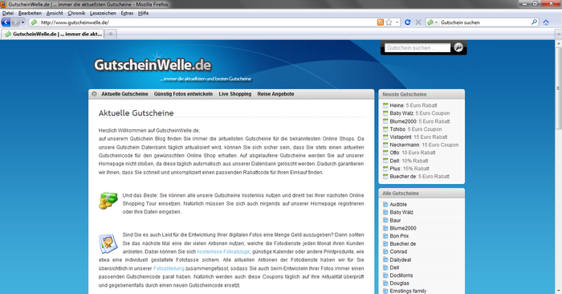
Task: Open a new tab with plus button
Action: pyautogui.click(x=111, y=34)
